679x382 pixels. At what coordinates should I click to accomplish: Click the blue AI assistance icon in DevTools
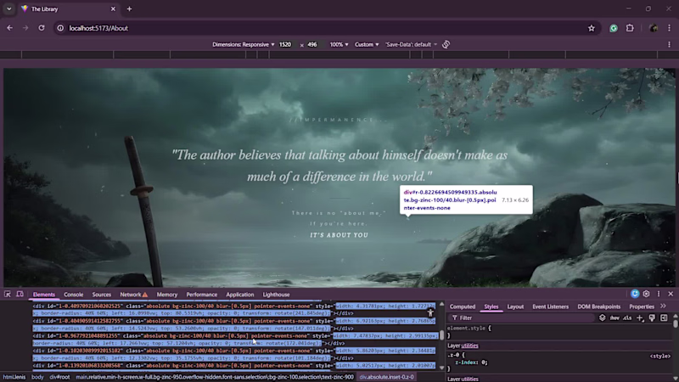635,294
